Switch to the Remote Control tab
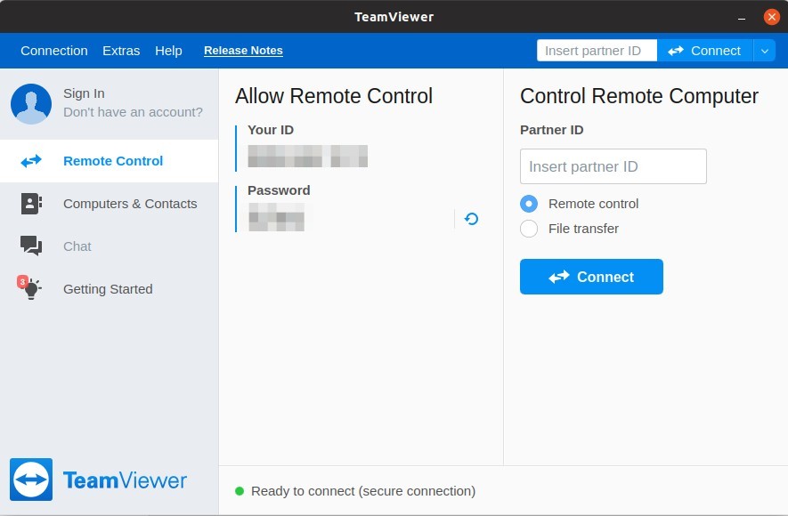This screenshot has height=516, width=788. [109, 161]
